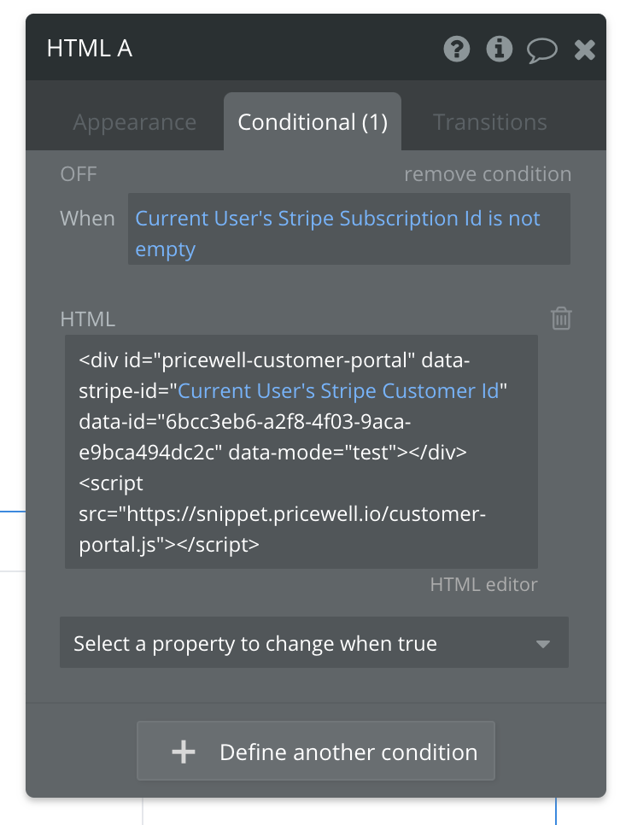The height and width of the screenshot is (825, 620).
Task: Click the property dropdown arrow
Action: point(542,644)
